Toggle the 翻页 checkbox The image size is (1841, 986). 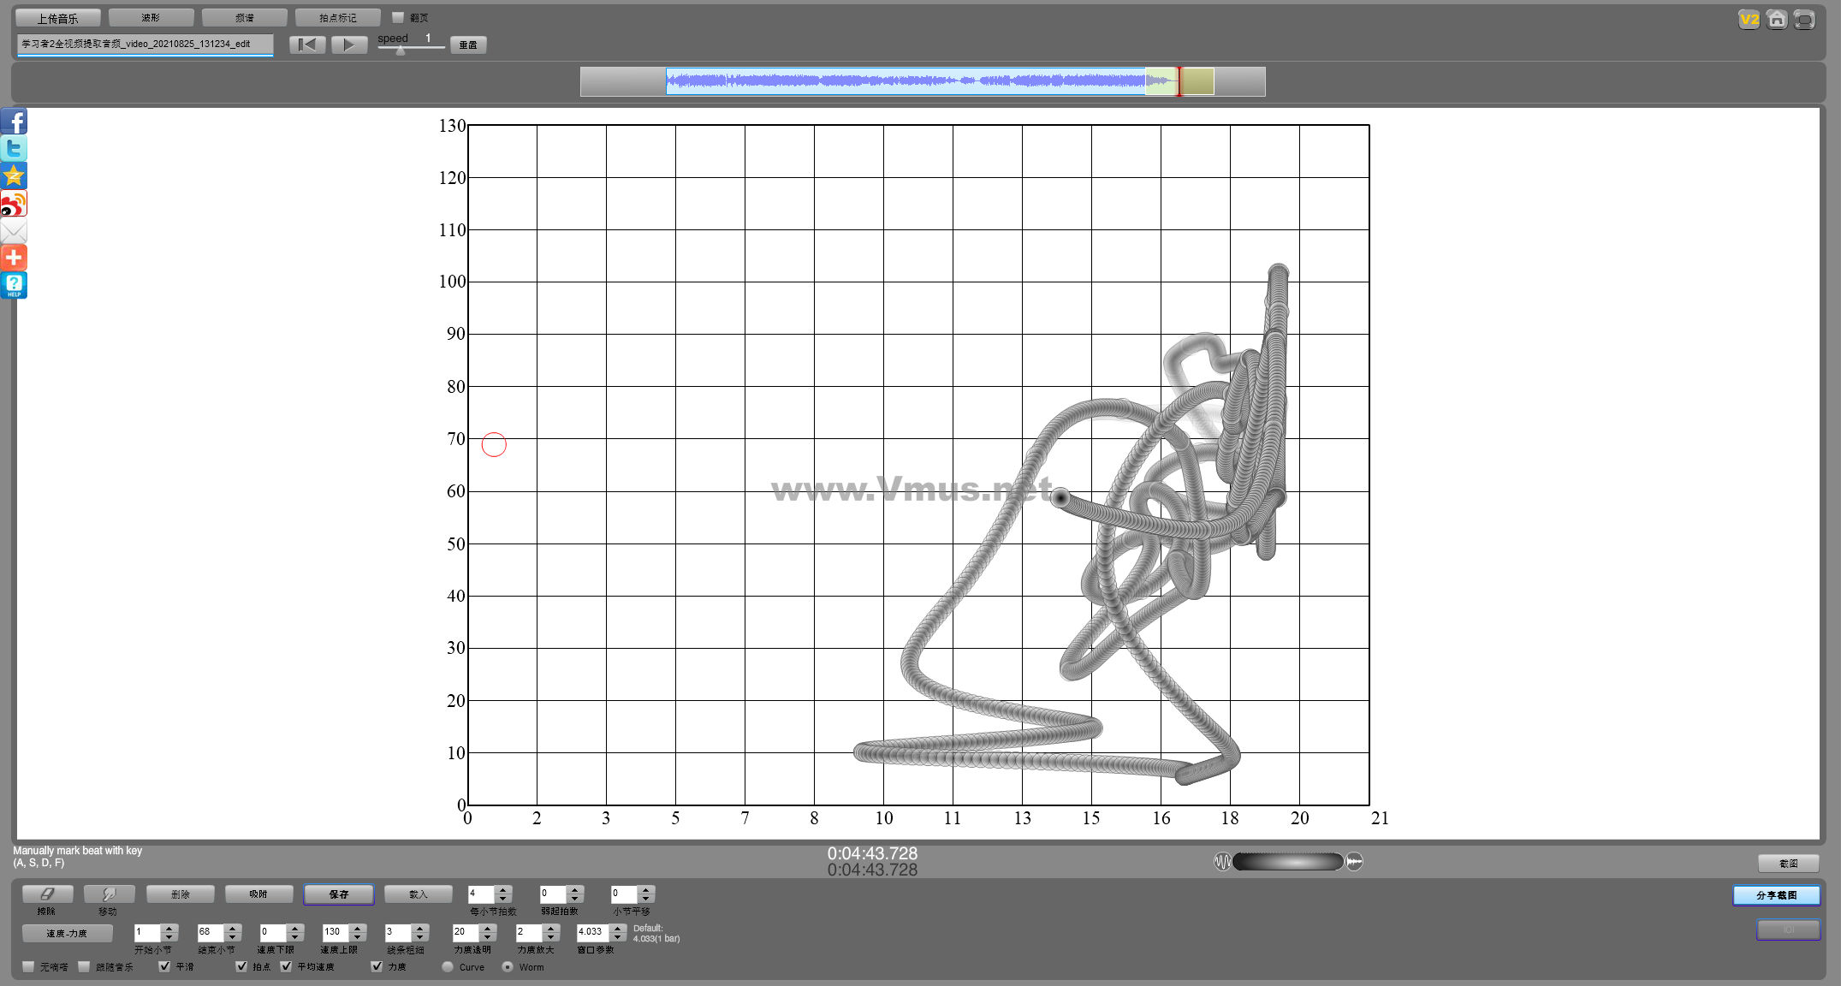398,17
